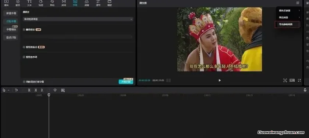The image size is (309, 138).
Task: Click the grid icon beside the timecode
Action: (x=168, y=81)
